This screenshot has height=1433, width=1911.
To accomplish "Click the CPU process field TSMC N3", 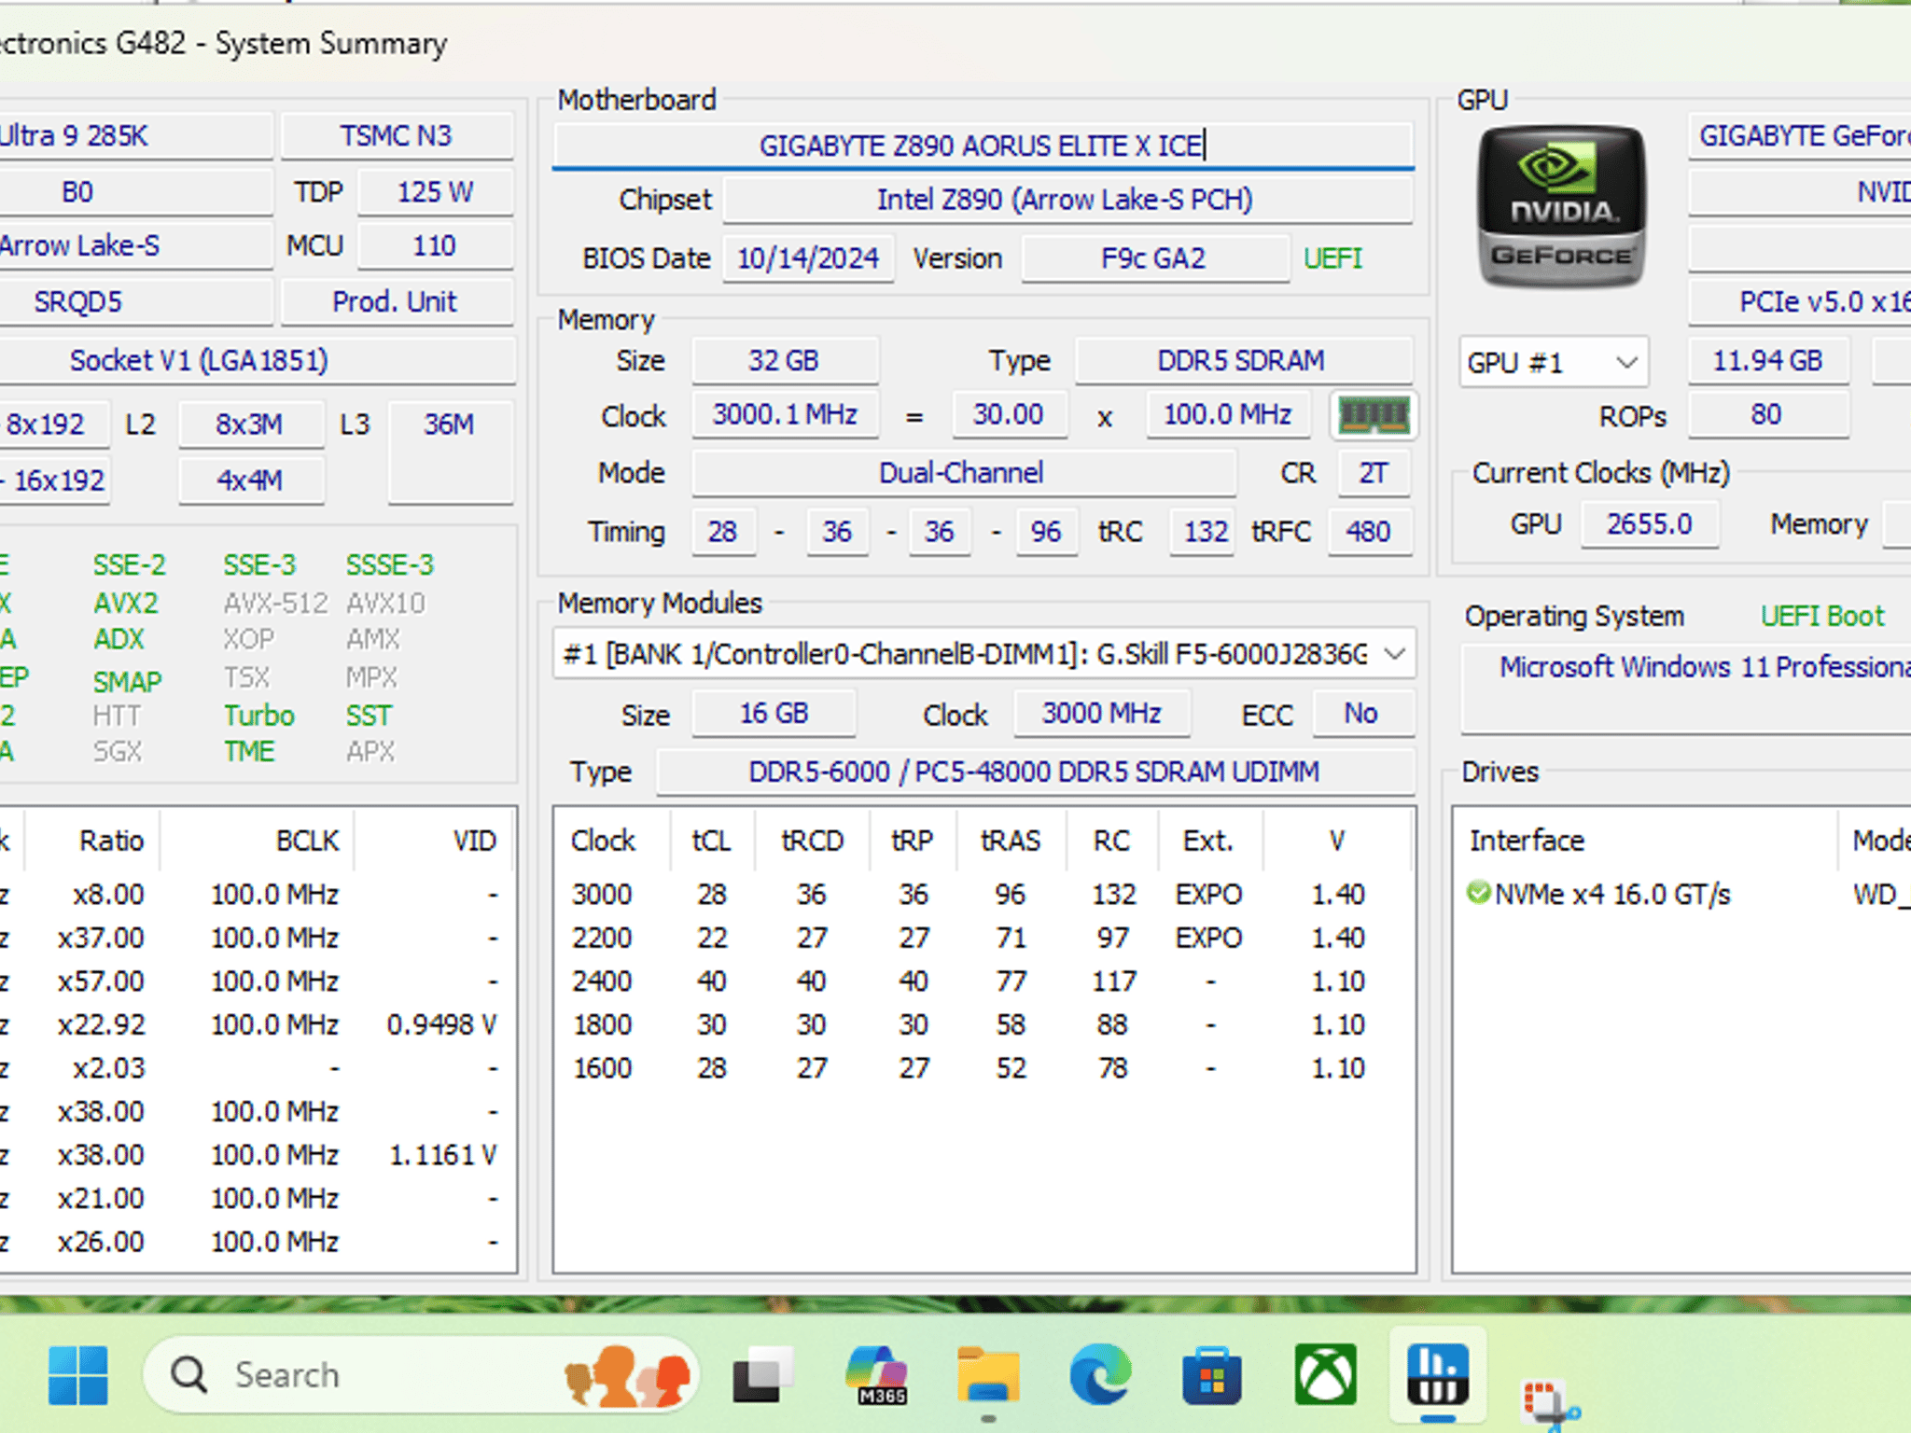I will [x=397, y=136].
